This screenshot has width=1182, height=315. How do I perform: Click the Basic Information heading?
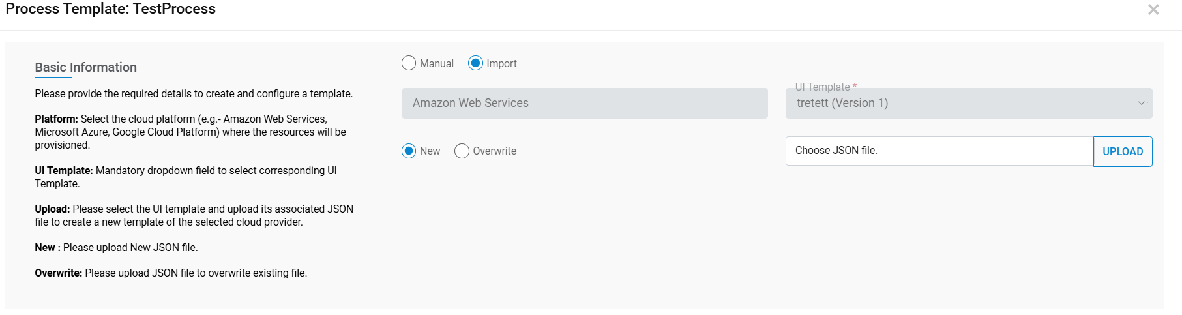click(85, 67)
